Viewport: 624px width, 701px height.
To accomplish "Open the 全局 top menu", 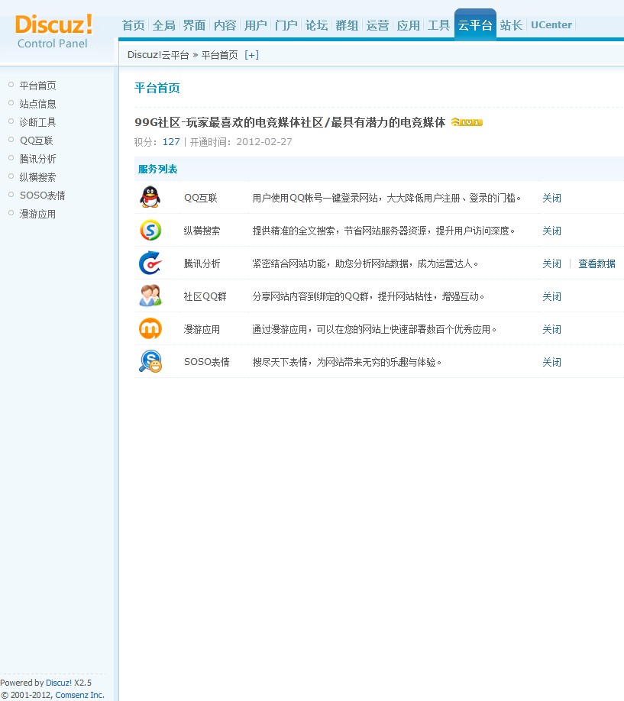I will [x=163, y=25].
